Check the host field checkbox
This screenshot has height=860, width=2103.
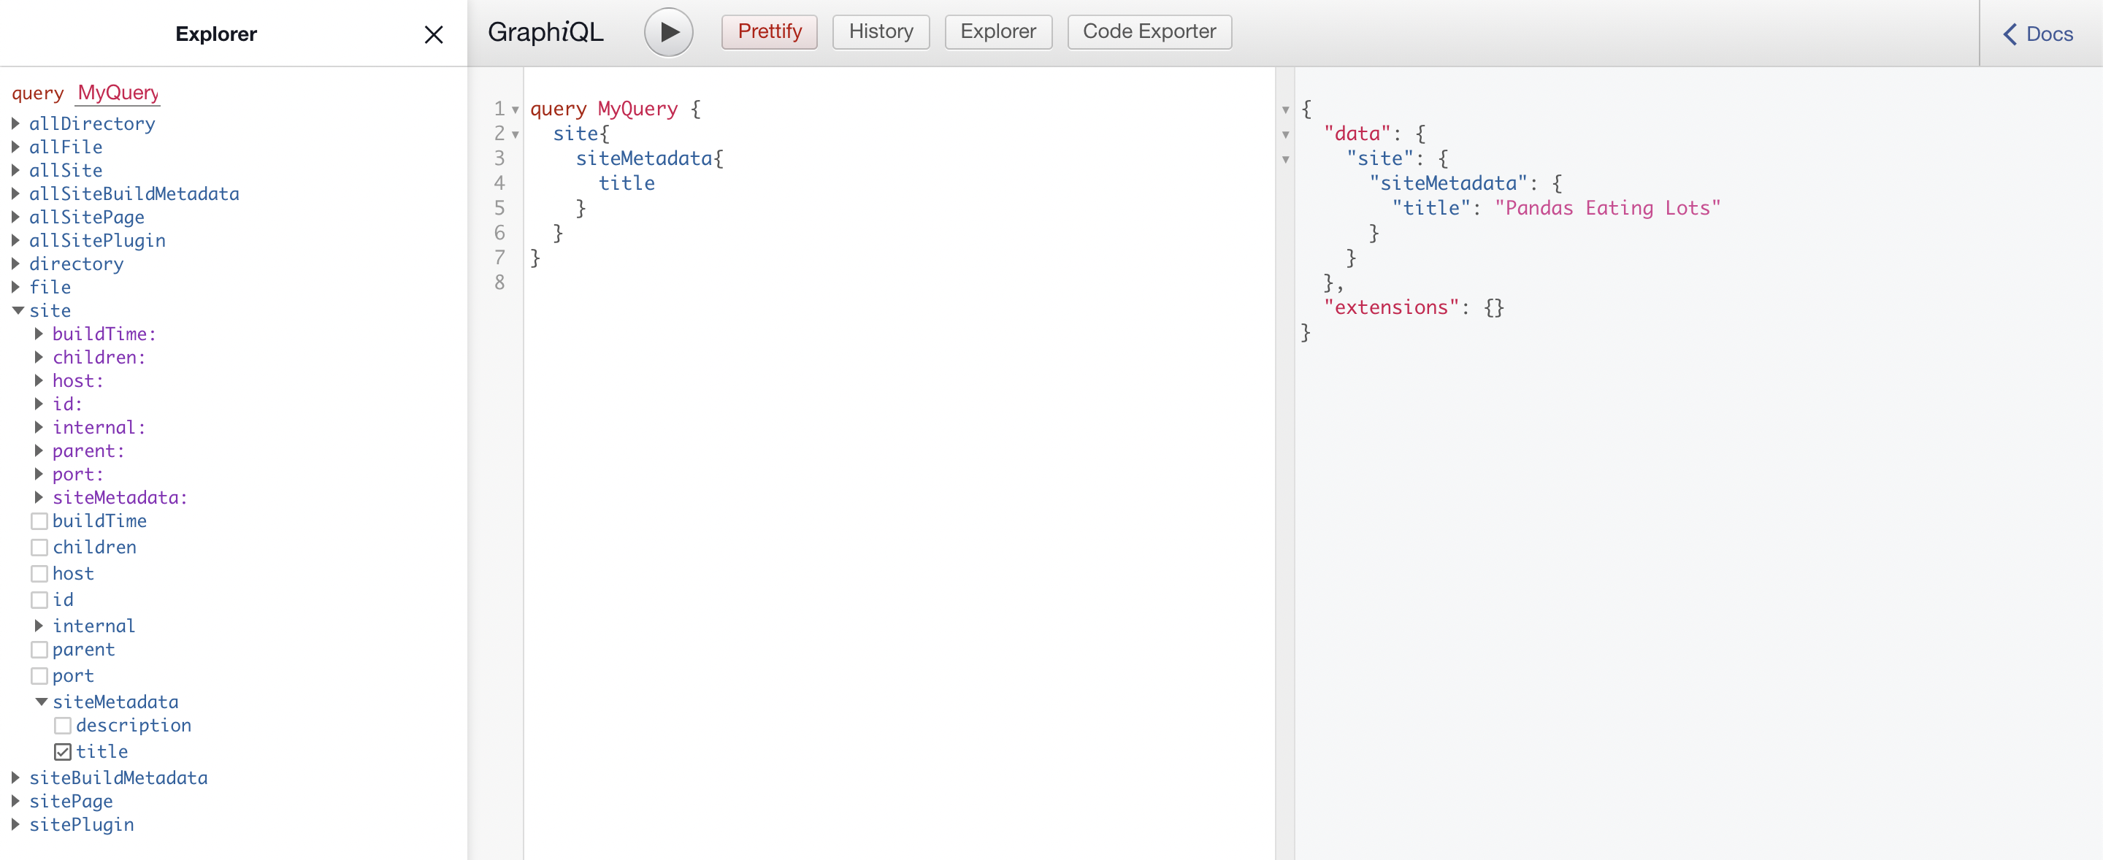(39, 573)
